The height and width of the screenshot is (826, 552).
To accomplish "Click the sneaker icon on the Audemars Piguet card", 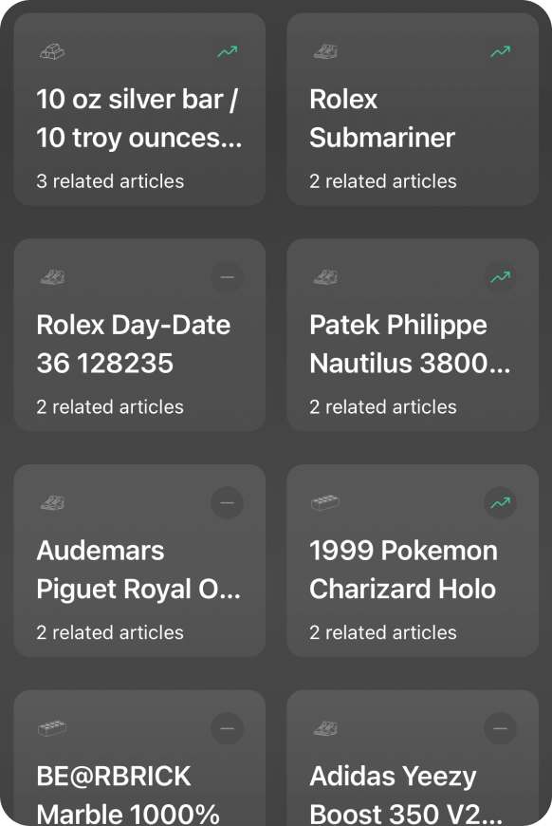I will point(52,503).
